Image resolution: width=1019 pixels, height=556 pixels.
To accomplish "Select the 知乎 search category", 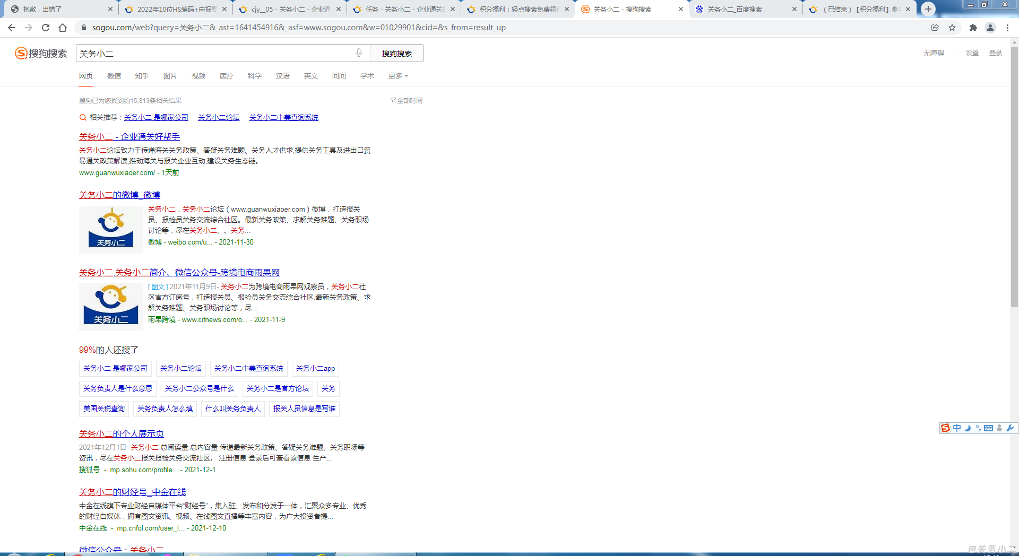I will (142, 76).
